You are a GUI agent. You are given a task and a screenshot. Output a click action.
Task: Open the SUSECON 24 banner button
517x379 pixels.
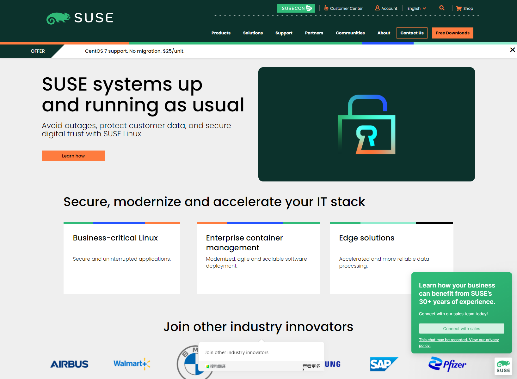296,8
